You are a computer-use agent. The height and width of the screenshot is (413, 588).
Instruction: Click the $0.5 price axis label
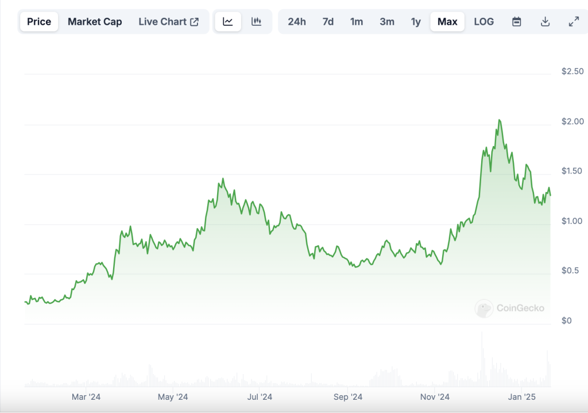pyautogui.click(x=570, y=271)
